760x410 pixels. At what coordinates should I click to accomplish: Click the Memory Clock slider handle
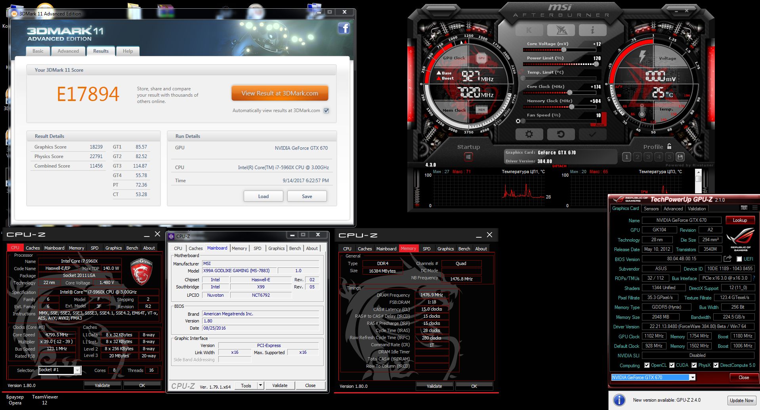pos(571,107)
